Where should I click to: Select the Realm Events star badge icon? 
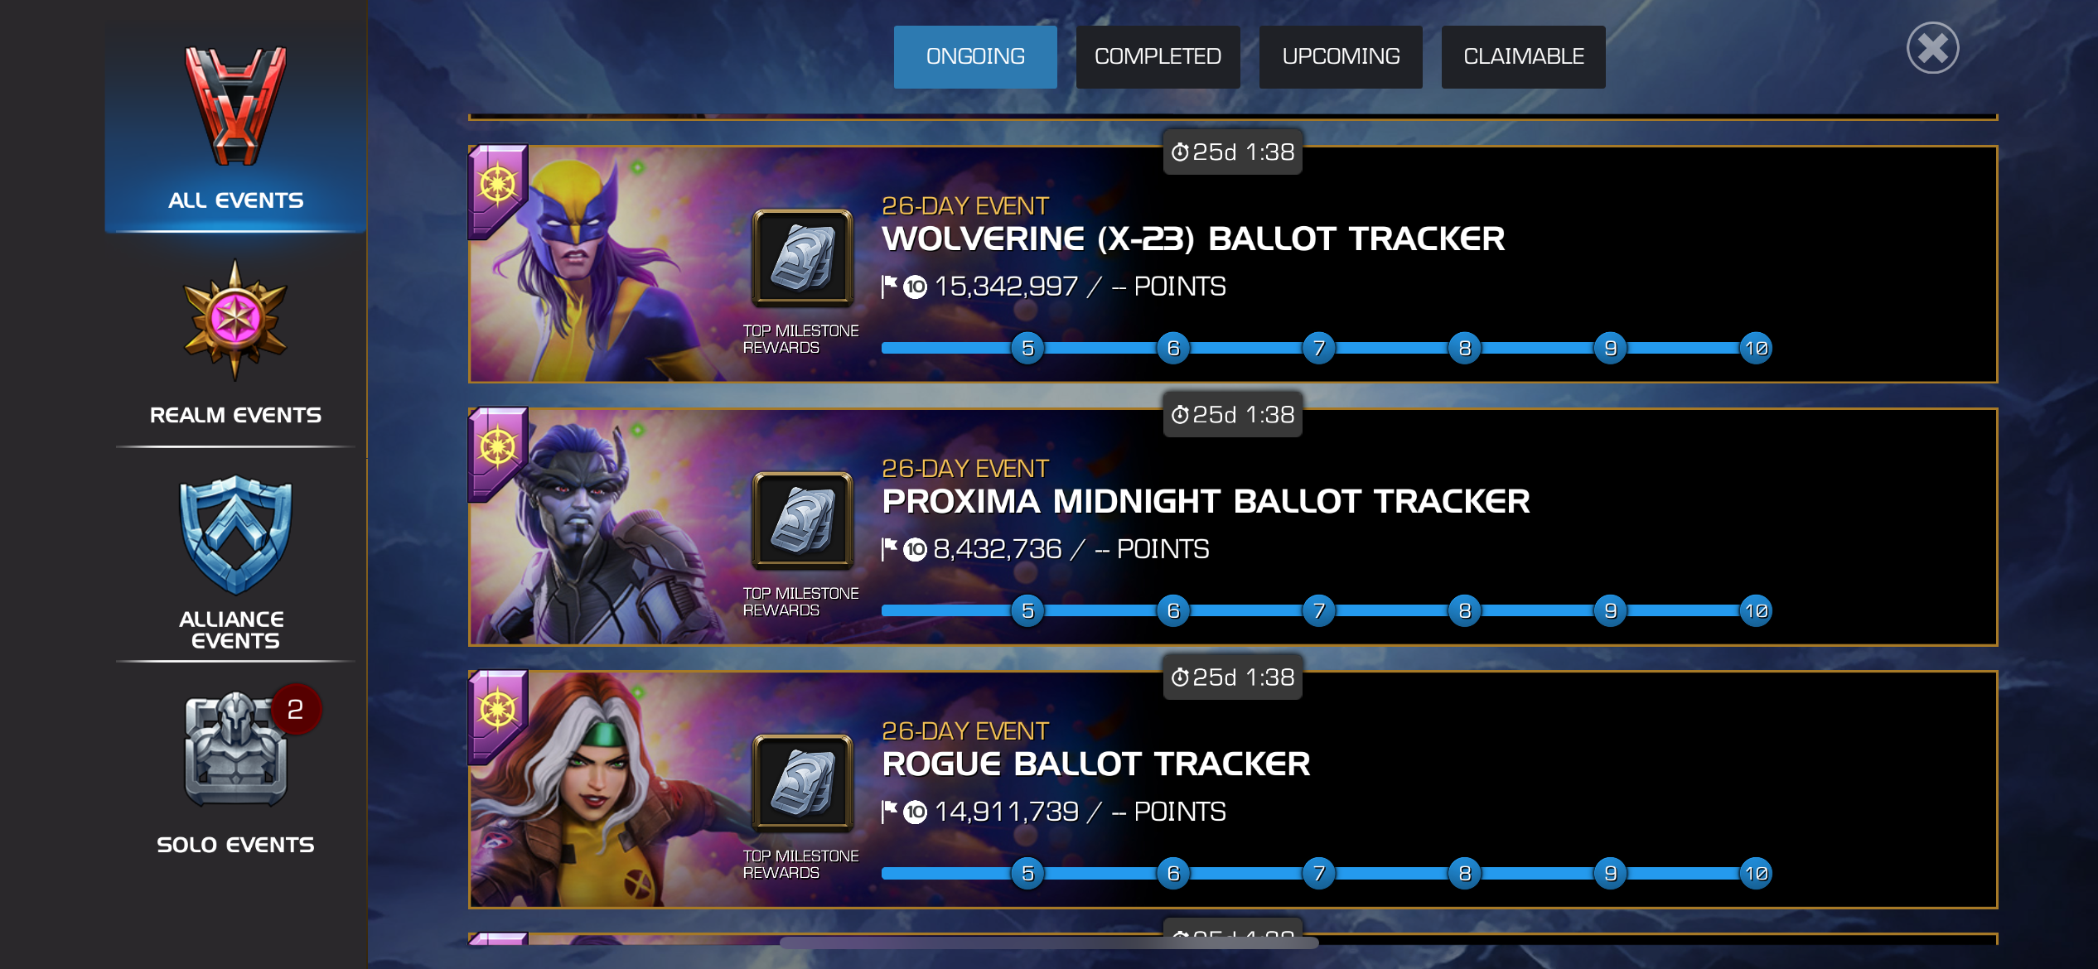(x=235, y=321)
